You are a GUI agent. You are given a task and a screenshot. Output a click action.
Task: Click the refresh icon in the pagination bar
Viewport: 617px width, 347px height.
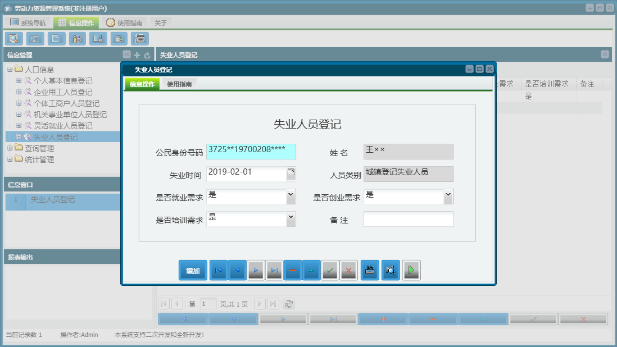pyautogui.click(x=289, y=303)
